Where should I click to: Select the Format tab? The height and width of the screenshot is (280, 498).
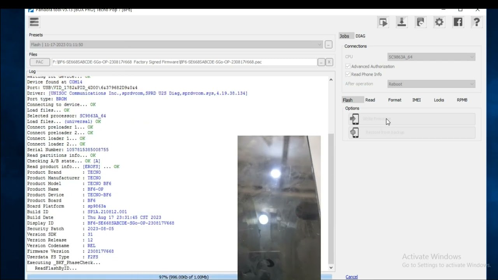tap(395, 100)
